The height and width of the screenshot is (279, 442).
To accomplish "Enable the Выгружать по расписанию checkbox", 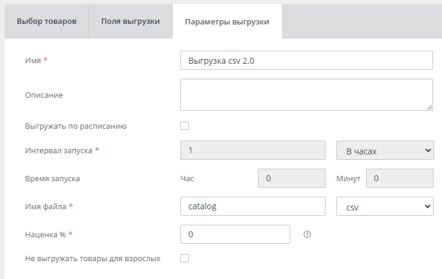I will [185, 126].
